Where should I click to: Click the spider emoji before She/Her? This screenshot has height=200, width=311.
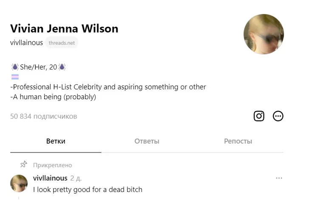coord(15,67)
